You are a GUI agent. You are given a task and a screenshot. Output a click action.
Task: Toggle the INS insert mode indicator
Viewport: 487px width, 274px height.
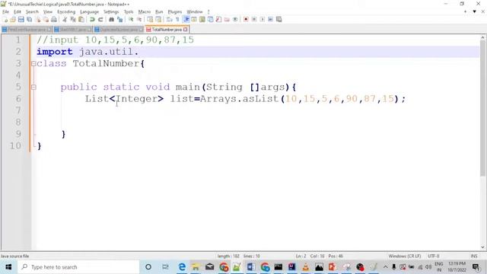[473, 256]
